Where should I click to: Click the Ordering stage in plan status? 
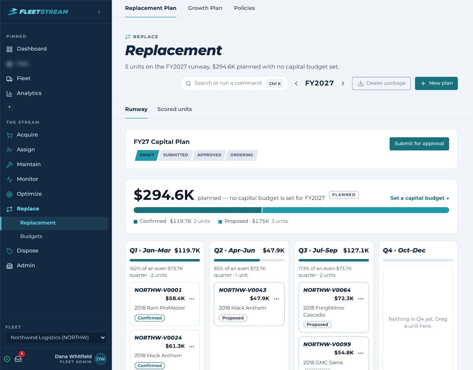click(242, 155)
